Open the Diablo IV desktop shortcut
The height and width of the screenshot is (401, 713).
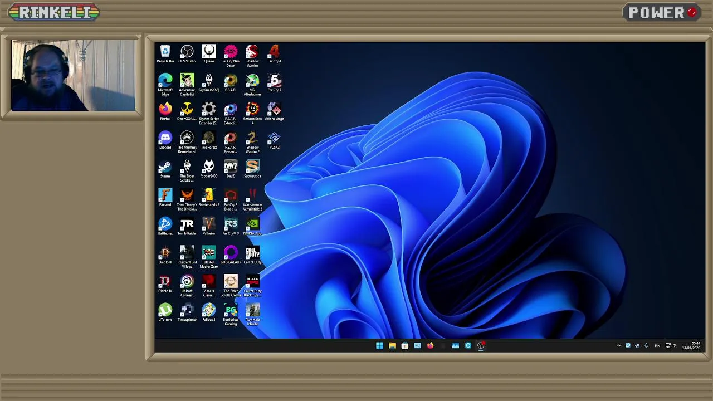[x=165, y=282]
